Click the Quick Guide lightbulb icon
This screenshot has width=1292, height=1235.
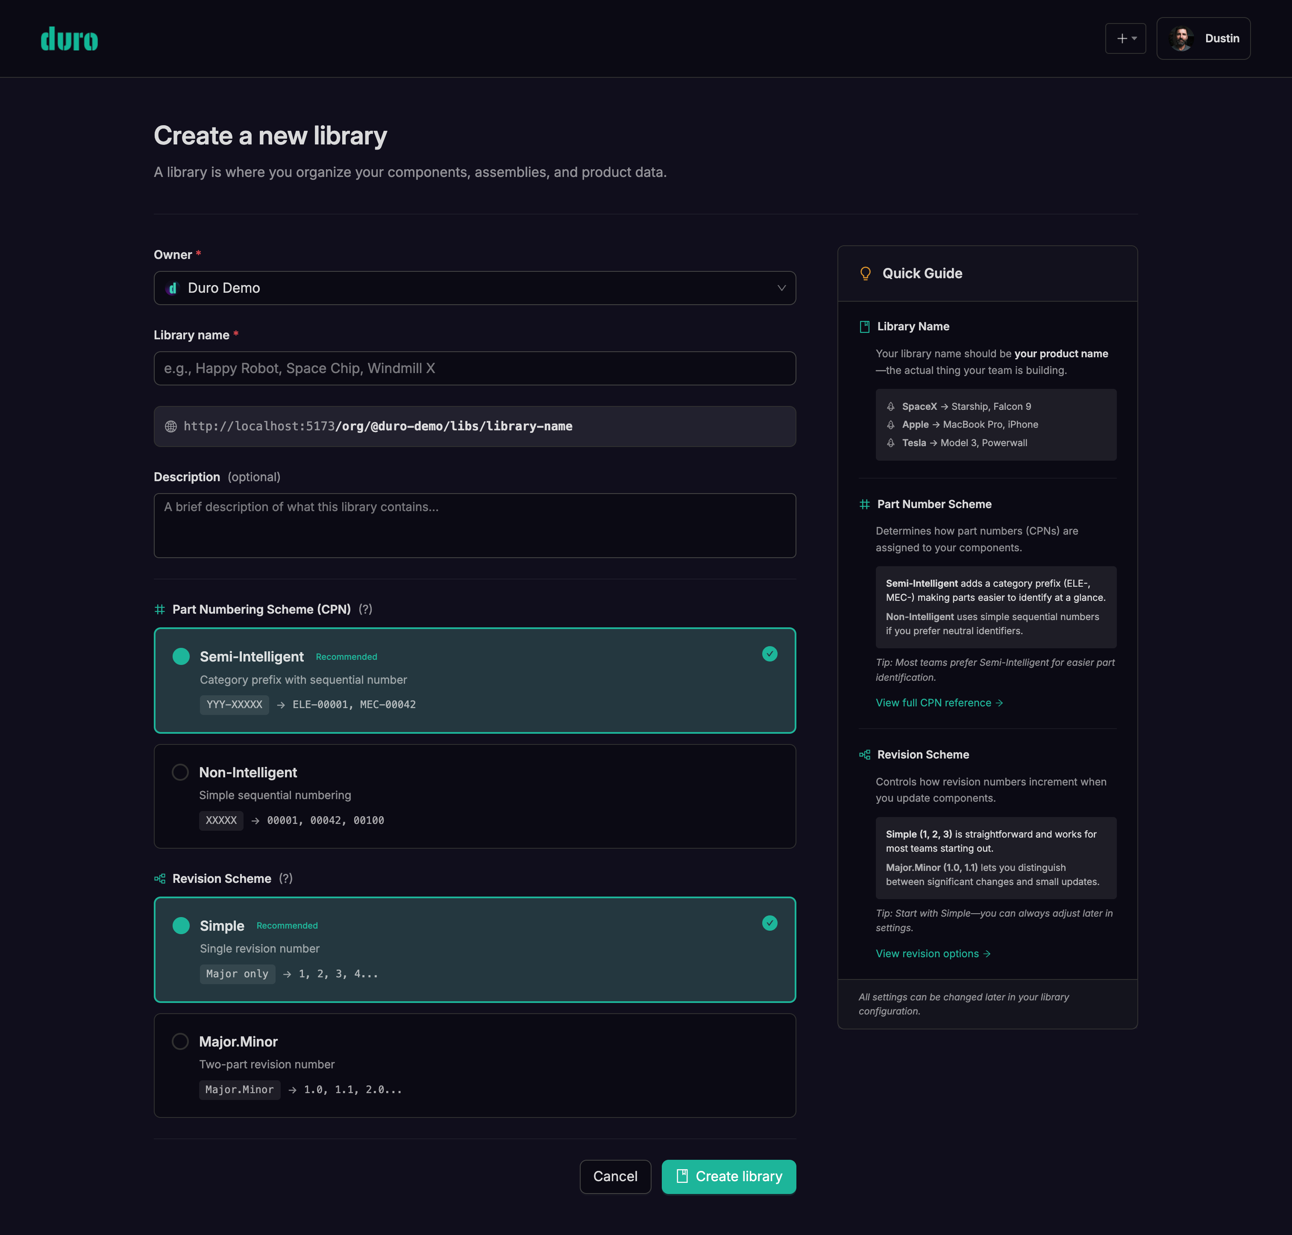point(865,273)
